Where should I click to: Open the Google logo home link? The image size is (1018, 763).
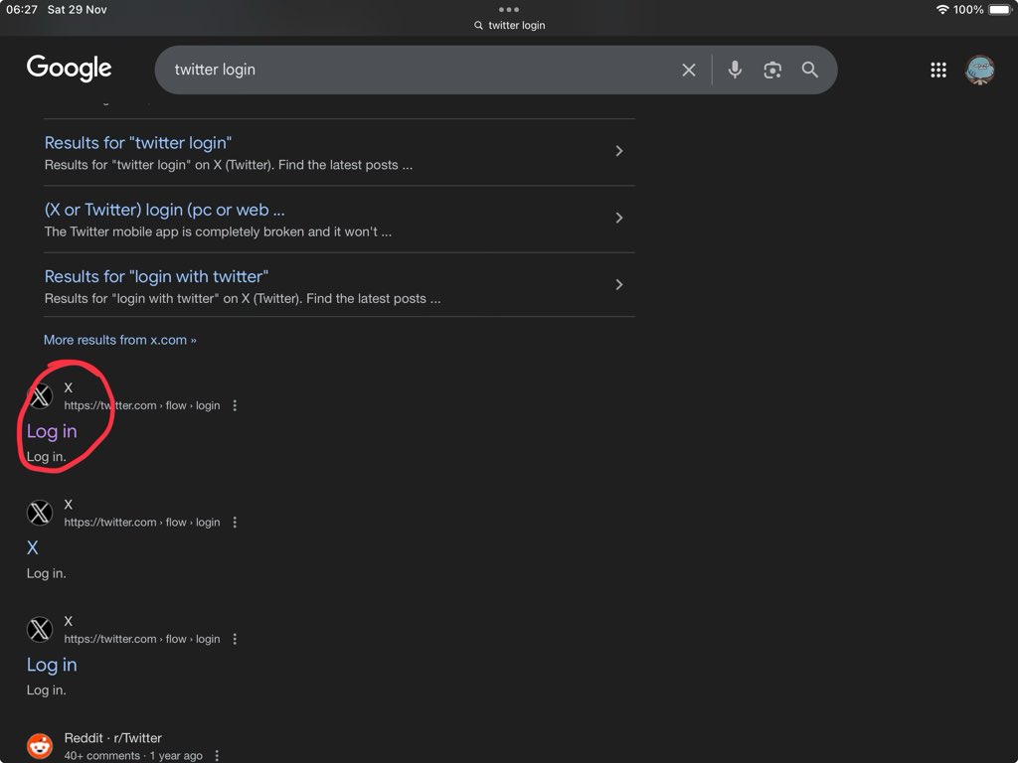pyautogui.click(x=69, y=69)
